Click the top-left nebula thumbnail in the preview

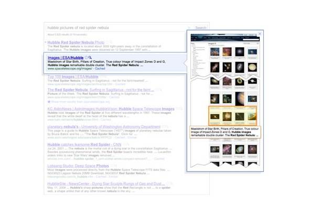pyautogui.click(x=215, y=52)
